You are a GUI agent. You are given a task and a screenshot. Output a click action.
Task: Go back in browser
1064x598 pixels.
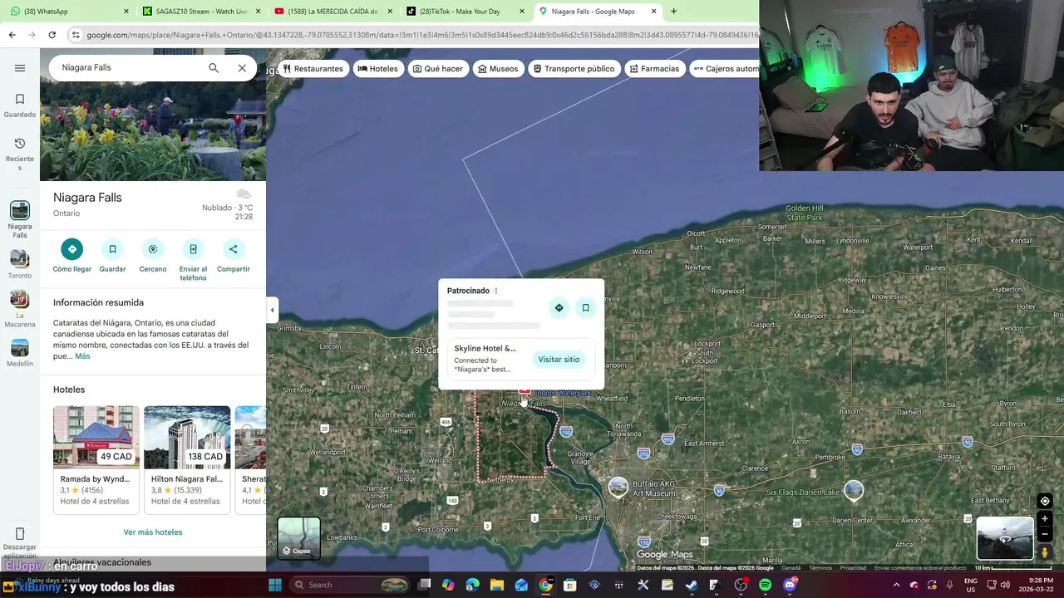click(x=12, y=35)
